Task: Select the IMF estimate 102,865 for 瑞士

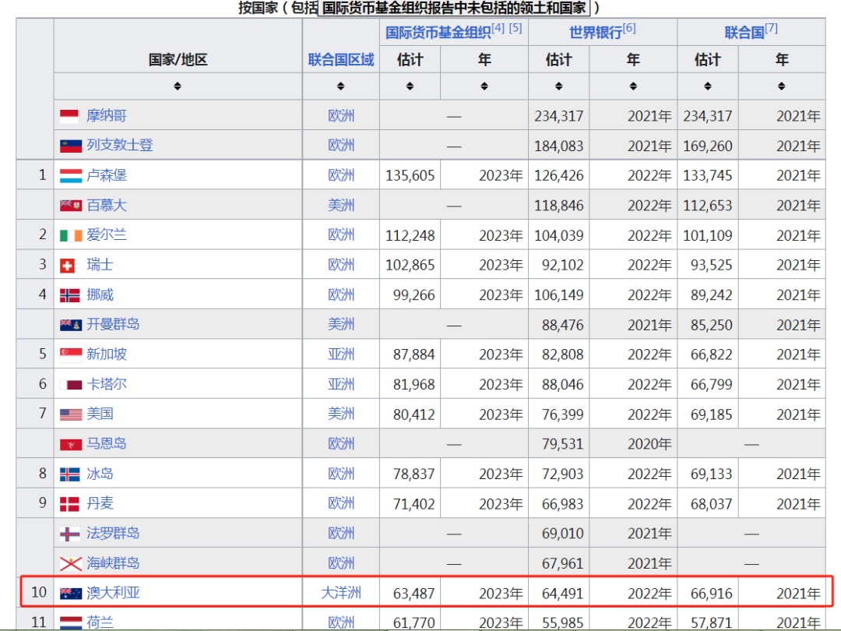Action: [x=410, y=266]
